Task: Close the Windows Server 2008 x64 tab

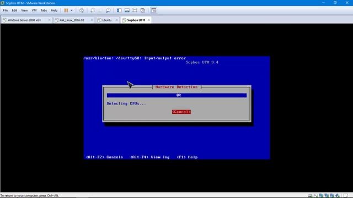Action: (49, 20)
